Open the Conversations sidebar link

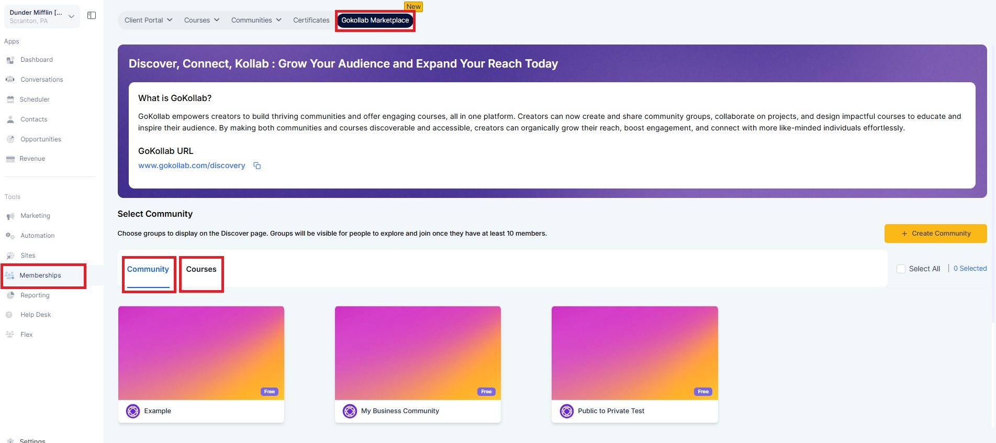[42, 80]
